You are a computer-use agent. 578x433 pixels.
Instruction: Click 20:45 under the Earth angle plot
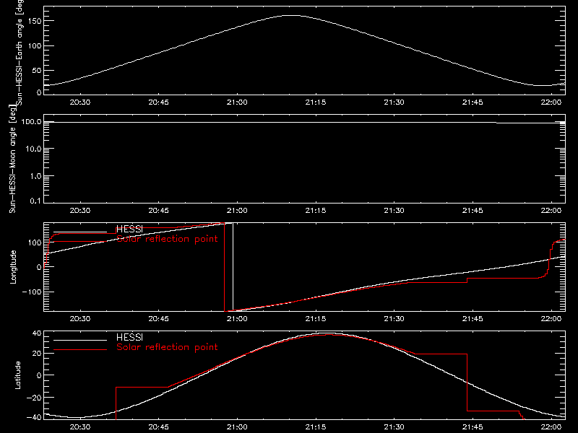[158, 102]
